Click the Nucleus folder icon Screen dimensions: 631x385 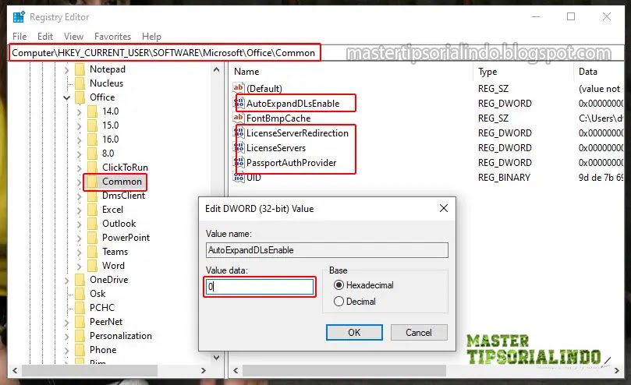tap(80, 83)
